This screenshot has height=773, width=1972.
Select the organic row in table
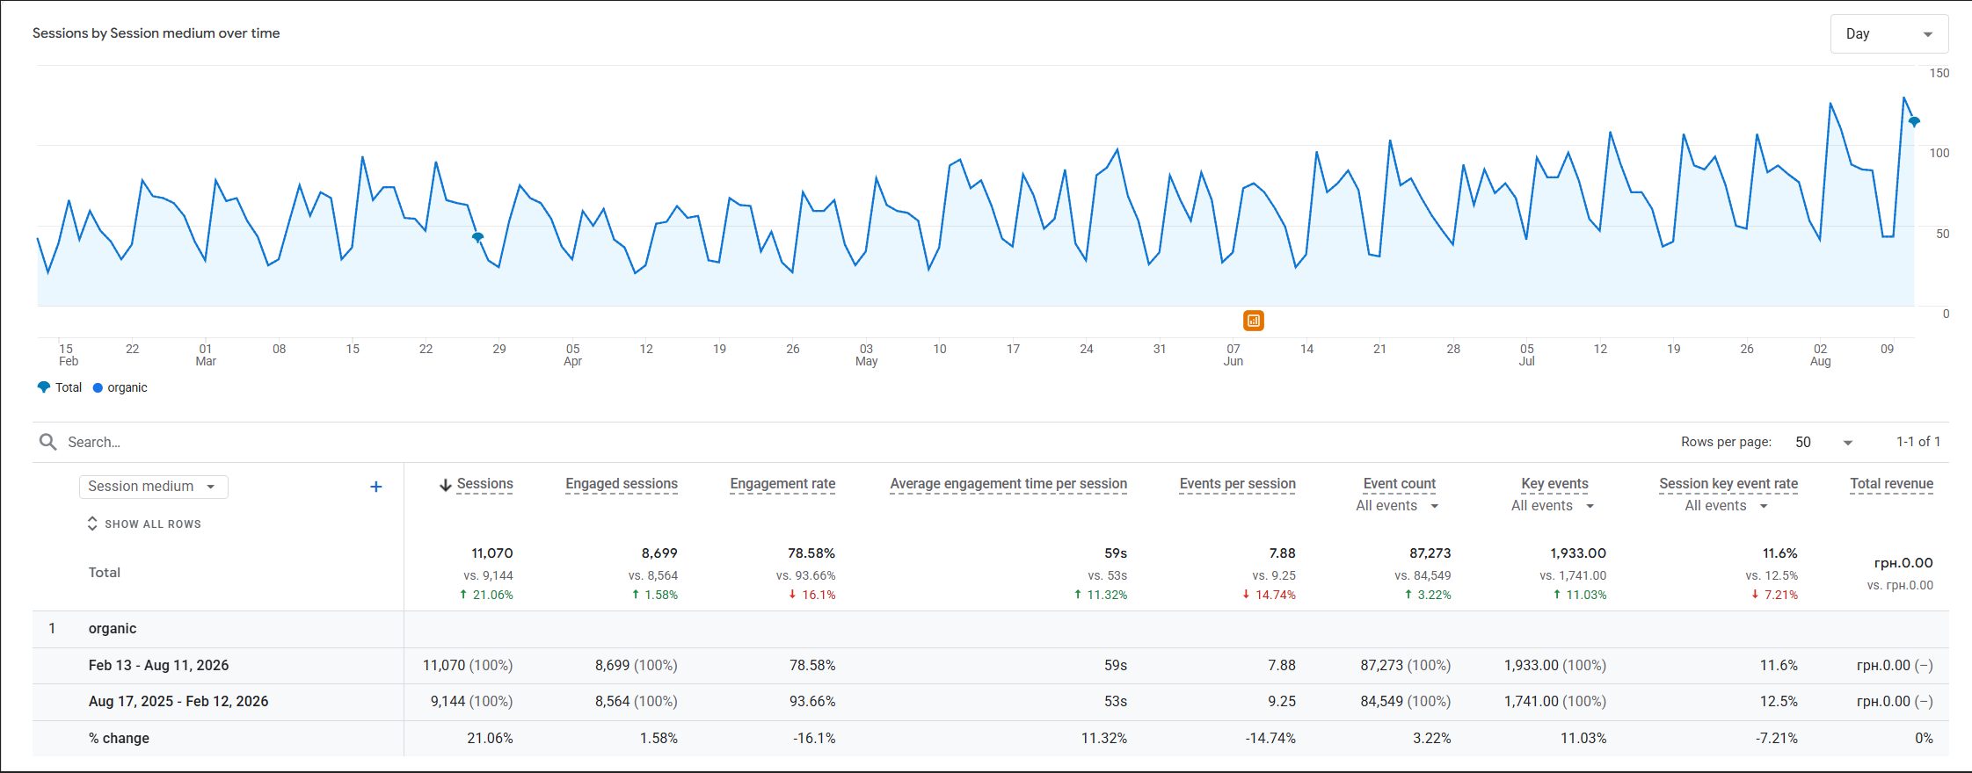click(991, 629)
